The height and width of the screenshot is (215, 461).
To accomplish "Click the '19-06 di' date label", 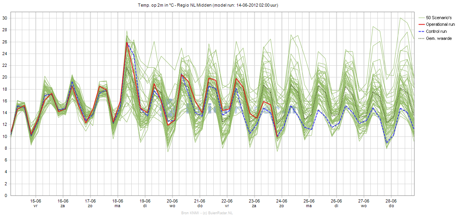I will click(x=145, y=204).
